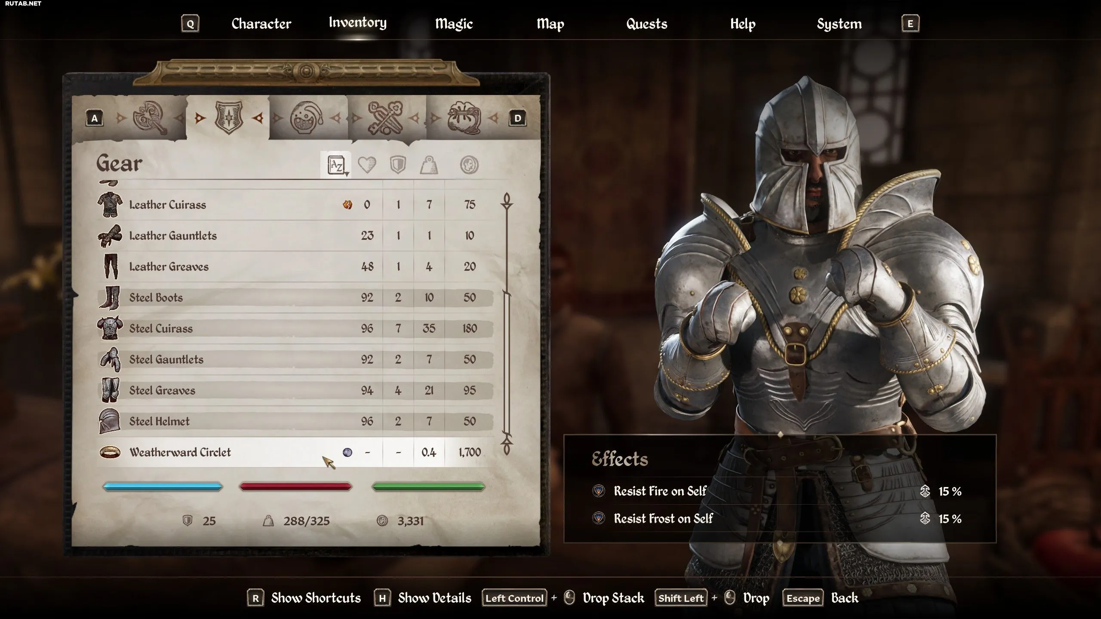
Task: Equip the Weatherward Circlet ring
Action: (x=295, y=452)
